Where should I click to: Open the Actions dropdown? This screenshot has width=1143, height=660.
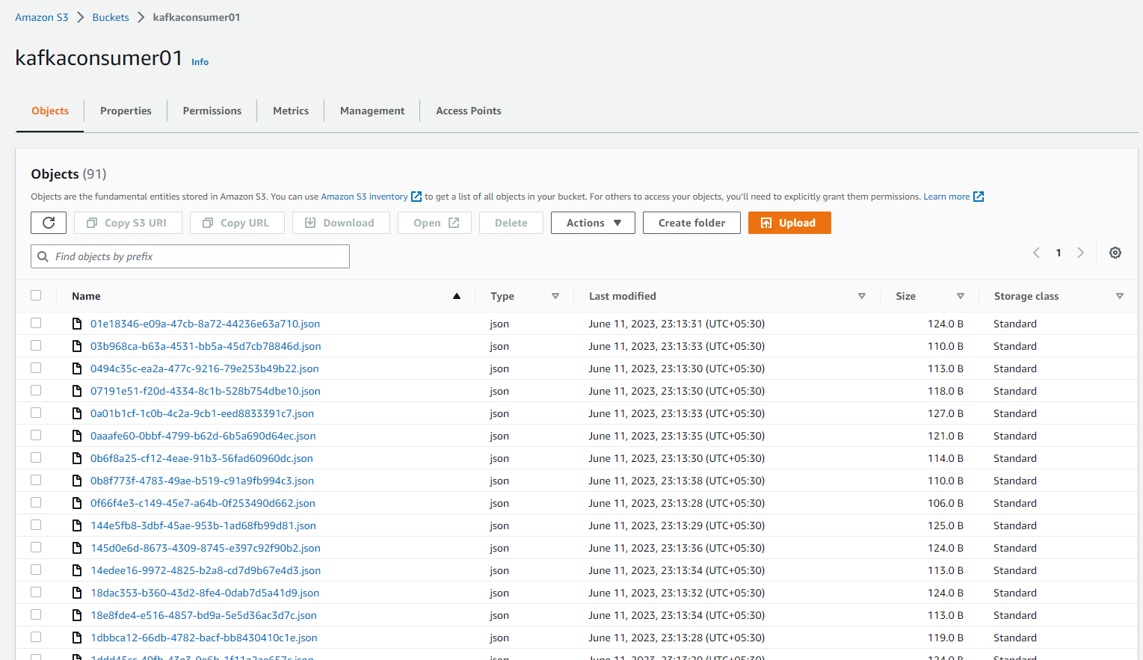click(x=592, y=222)
